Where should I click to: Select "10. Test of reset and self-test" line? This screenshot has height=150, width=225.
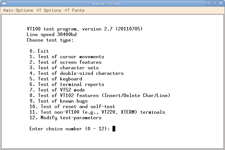pyautogui.click(x=72, y=106)
